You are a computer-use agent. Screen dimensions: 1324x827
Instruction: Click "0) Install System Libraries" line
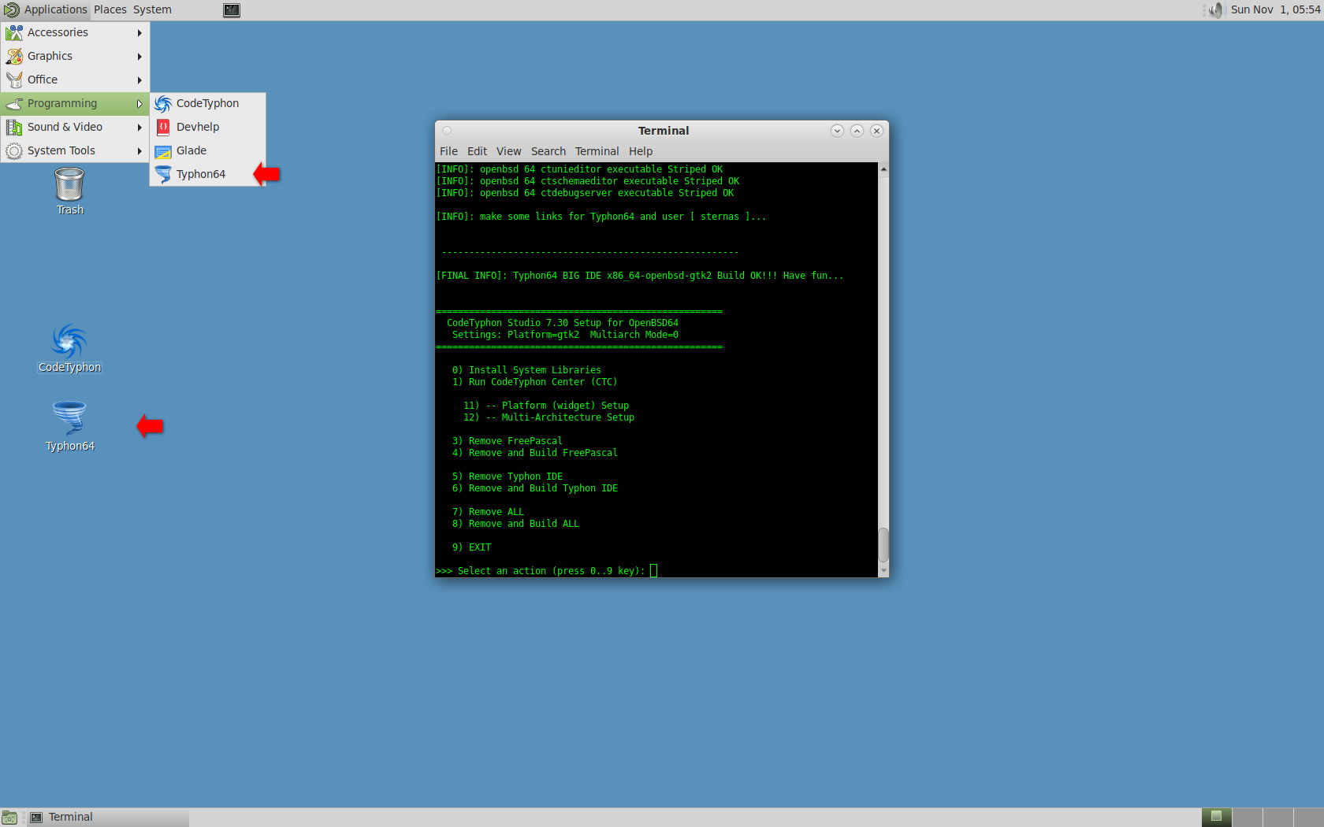pyautogui.click(x=526, y=370)
